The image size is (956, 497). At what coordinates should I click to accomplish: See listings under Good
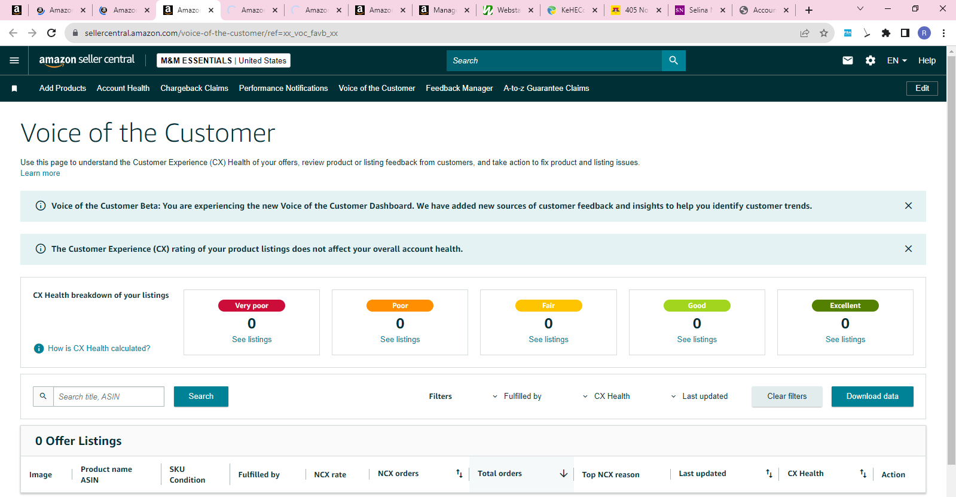[x=697, y=339]
